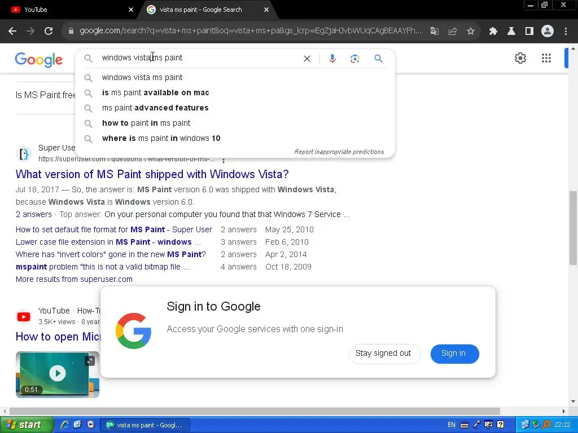
Task: Clear the search box with X
Action: click(306, 59)
